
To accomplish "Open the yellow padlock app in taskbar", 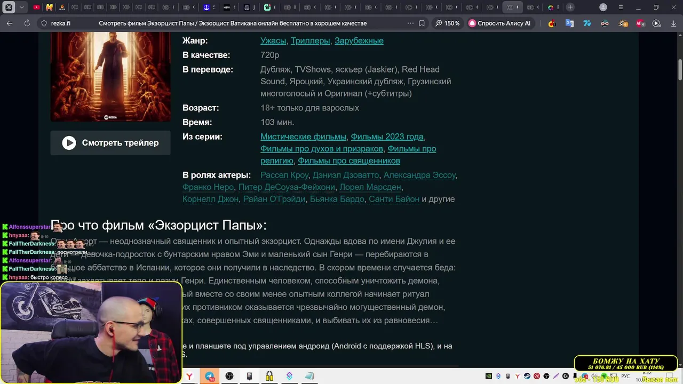I will [x=269, y=377].
